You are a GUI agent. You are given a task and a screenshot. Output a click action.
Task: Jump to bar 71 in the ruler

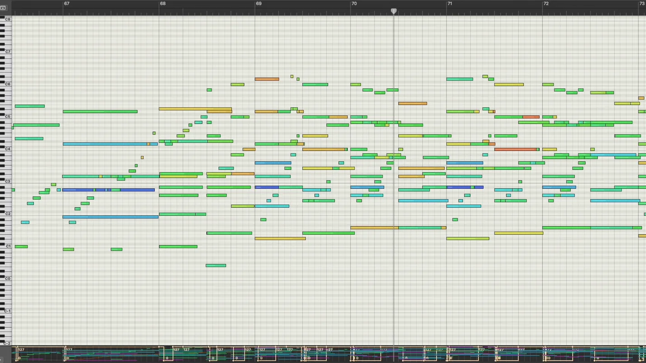pos(449,4)
